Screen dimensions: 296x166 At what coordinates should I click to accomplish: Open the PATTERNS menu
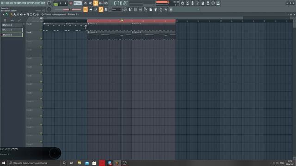[x=18, y=3]
